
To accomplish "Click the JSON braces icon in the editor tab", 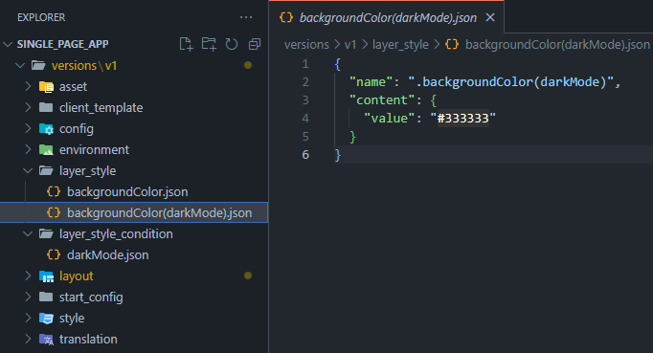I will (x=286, y=17).
